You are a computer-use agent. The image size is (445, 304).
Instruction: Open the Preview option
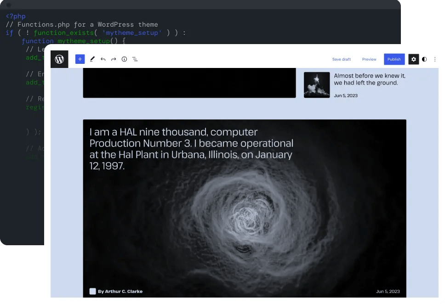coord(369,59)
